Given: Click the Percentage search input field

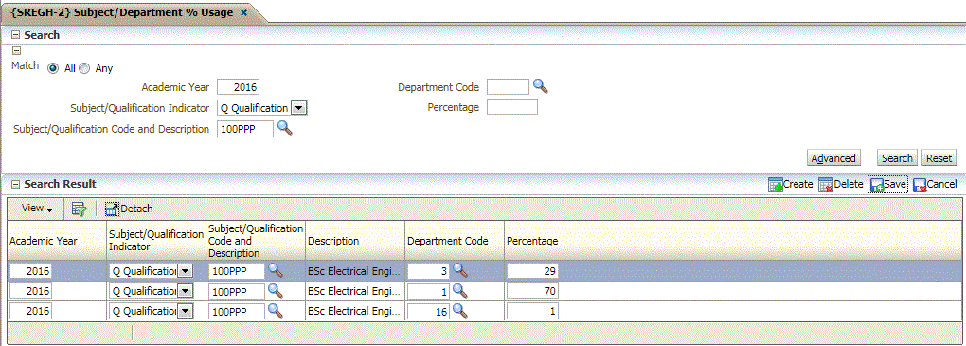Looking at the screenshot, I should pyautogui.click(x=512, y=107).
